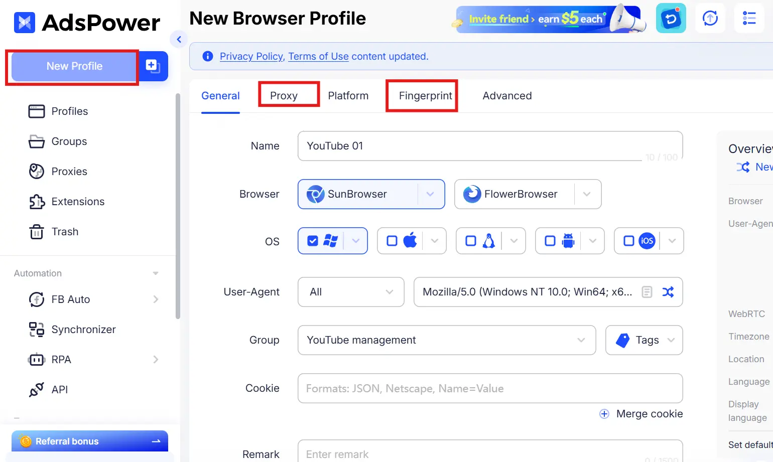
Task: Expand the Linux version dropdown arrow
Action: [514, 241]
